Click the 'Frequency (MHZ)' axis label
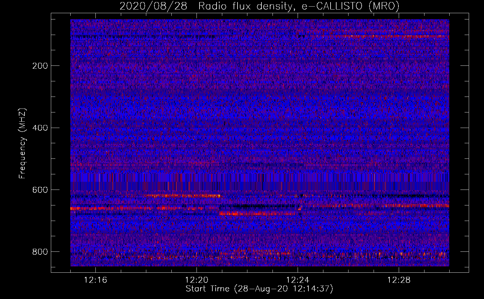This screenshot has width=484, height=299. (22, 143)
